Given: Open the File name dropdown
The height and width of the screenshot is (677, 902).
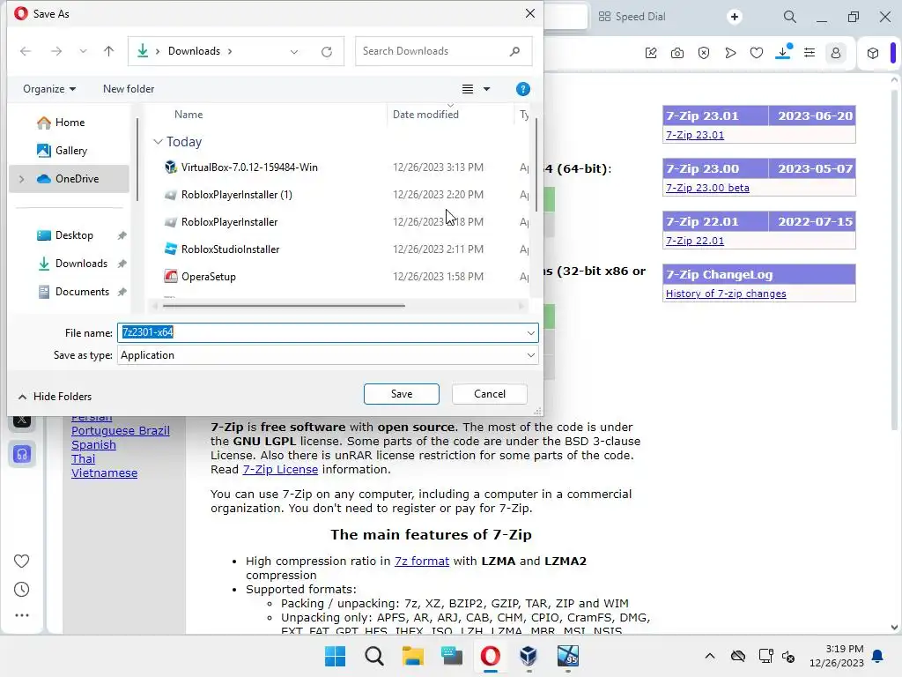Looking at the screenshot, I should tap(530, 332).
